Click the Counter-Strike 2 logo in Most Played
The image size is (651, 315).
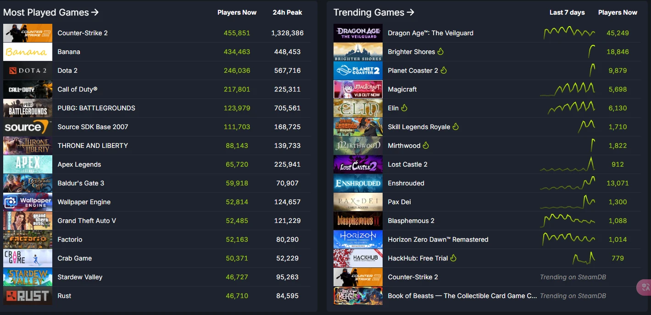[28, 33]
